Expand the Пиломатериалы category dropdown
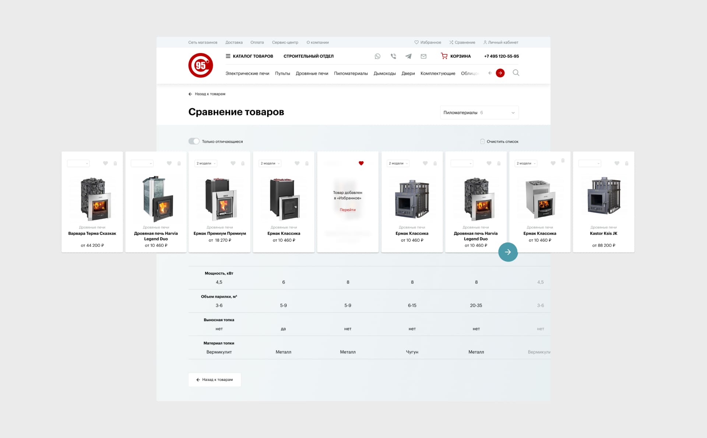Viewport: 707px width, 438px height. click(x=479, y=112)
